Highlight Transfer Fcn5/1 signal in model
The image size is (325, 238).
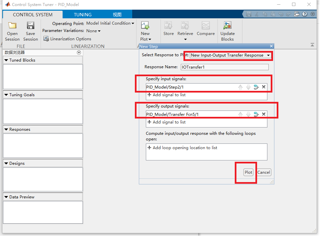(x=256, y=114)
